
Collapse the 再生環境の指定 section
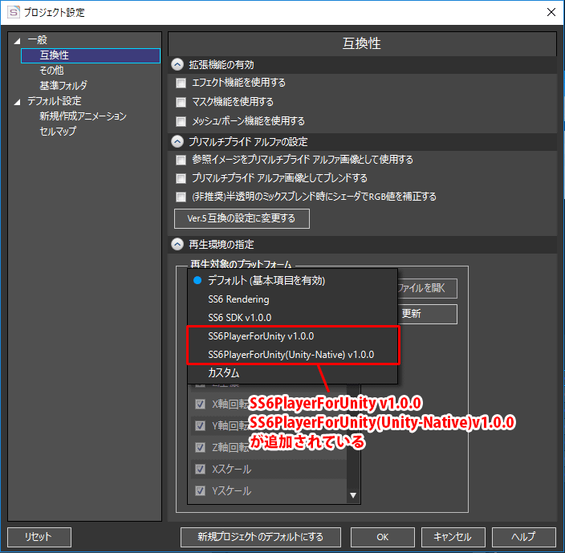click(177, 244)
